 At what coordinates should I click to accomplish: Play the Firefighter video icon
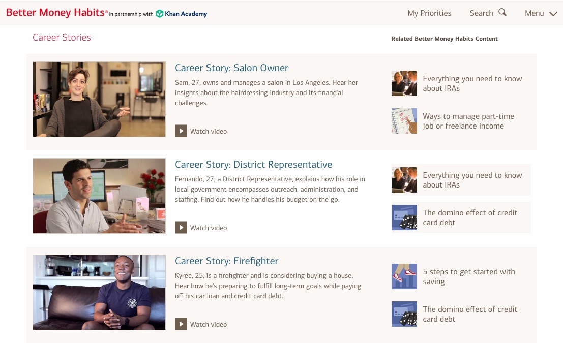[181, 324]
